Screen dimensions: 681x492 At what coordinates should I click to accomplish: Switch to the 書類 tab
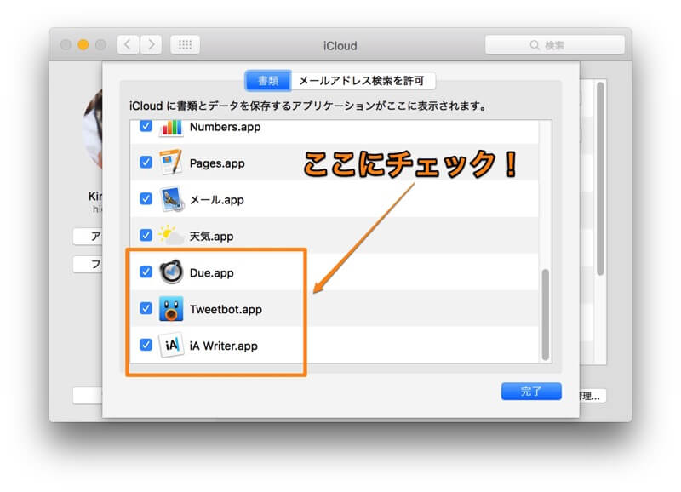coord(268,81)
